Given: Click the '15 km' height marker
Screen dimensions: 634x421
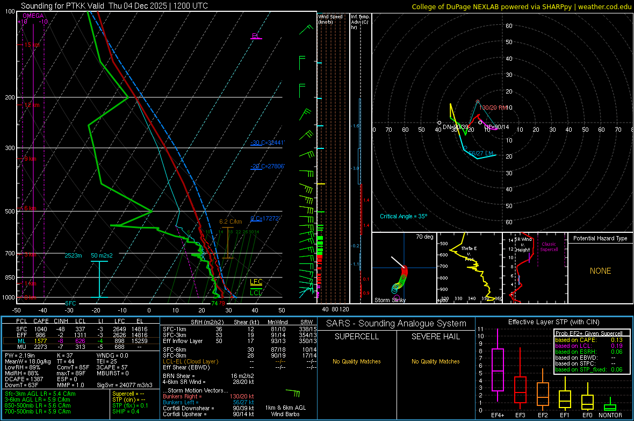Looking at the screenshot, I should click(32, 45).
